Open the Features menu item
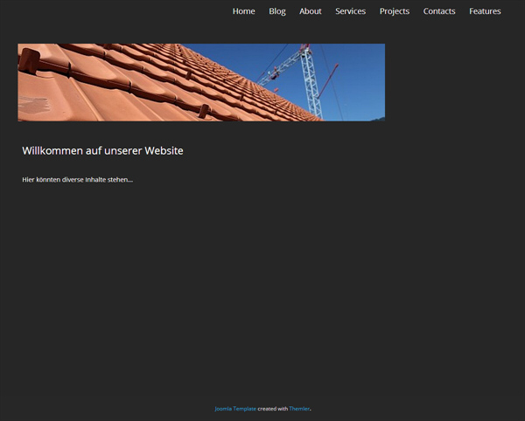525x421 pixels. coord(485,11)
